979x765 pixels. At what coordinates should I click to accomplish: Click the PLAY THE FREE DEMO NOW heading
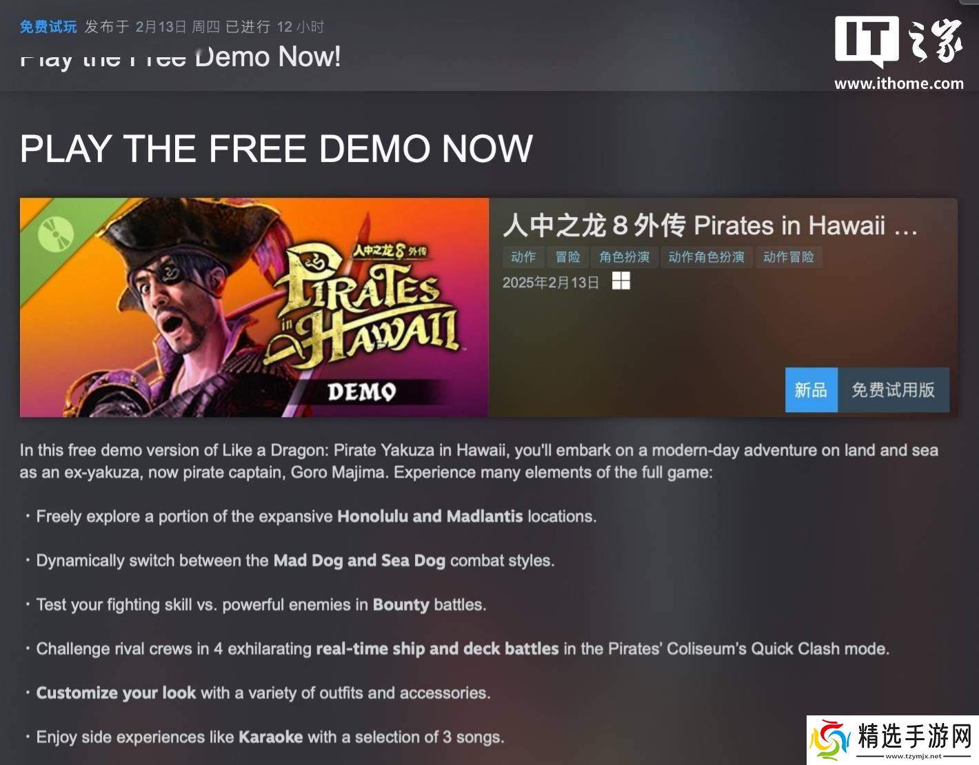click(x=276, y=148)
